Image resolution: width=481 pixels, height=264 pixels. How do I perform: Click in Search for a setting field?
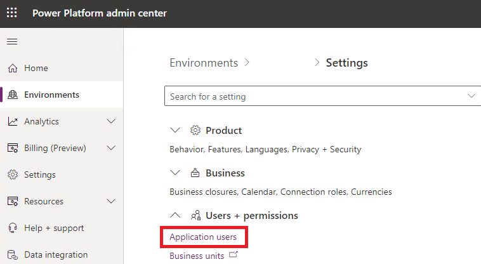click(323, 96)
